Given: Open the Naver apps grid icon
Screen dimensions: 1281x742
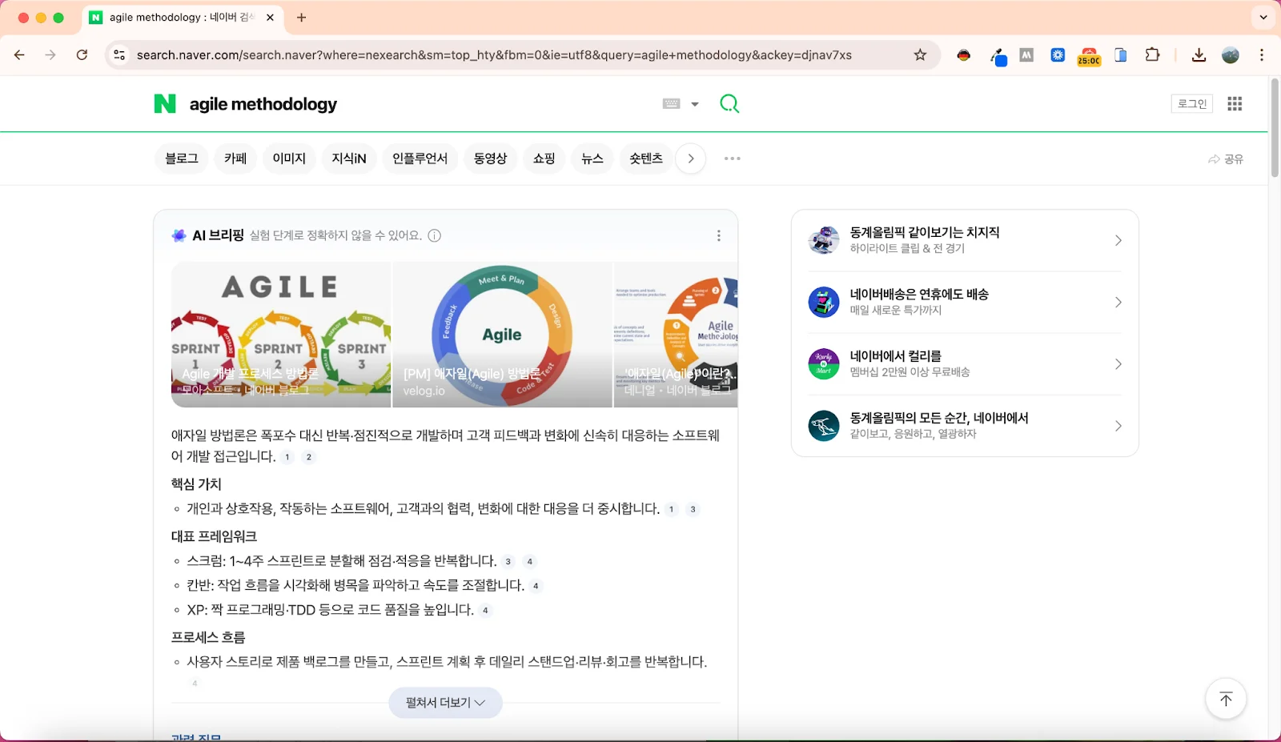Looking at the screenshot, I should click(1235, 103).
